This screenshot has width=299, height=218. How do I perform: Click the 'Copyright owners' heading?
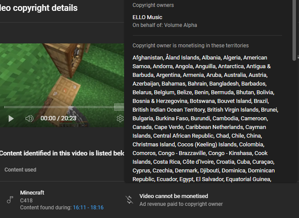[x=153, y=5]
